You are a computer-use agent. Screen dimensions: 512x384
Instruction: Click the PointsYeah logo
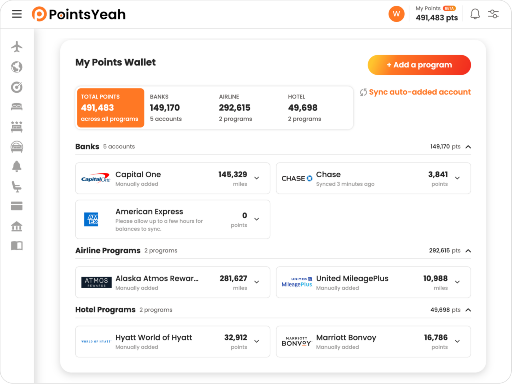coord(78,14)
